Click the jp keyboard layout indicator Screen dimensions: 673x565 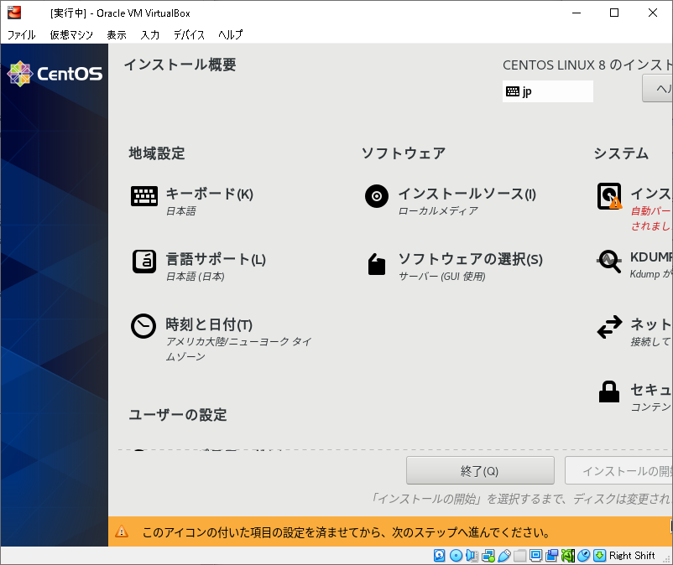click(548, 91)
